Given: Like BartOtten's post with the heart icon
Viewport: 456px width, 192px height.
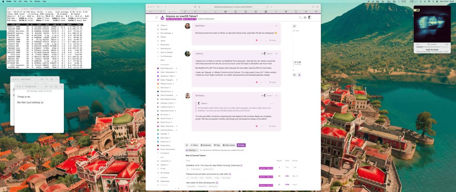Looking at the screenshot, I should click(256, 40).
